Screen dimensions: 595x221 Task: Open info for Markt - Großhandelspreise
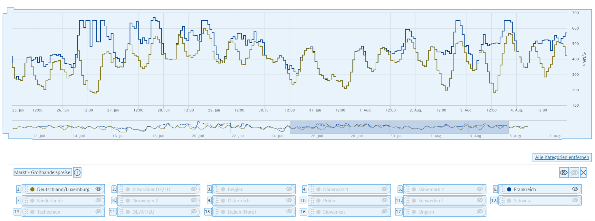tap(77, 172)
